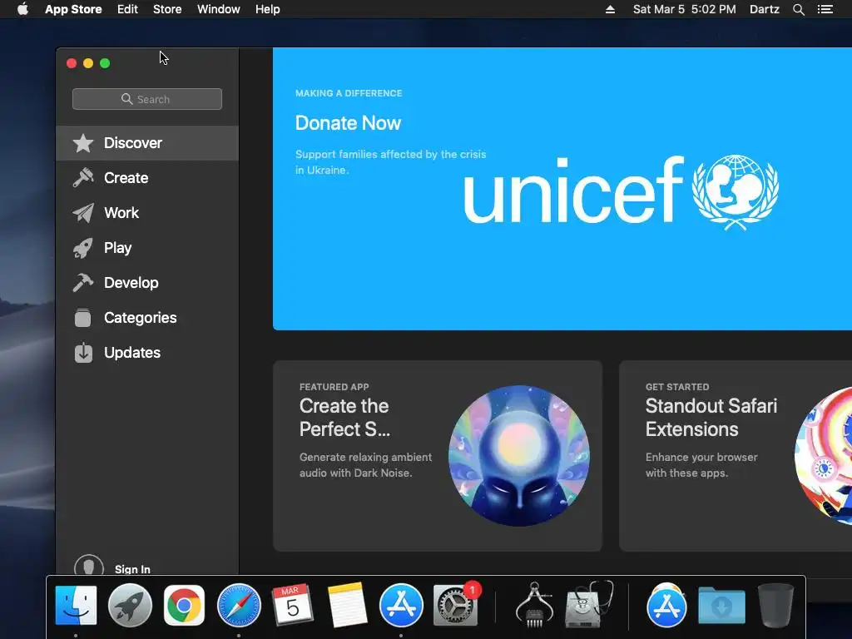Image resolution: width=852 pixels, height=639 pixels.
Task: Open the Standout Safari Extensions title
Action: [x=711, y=418]
